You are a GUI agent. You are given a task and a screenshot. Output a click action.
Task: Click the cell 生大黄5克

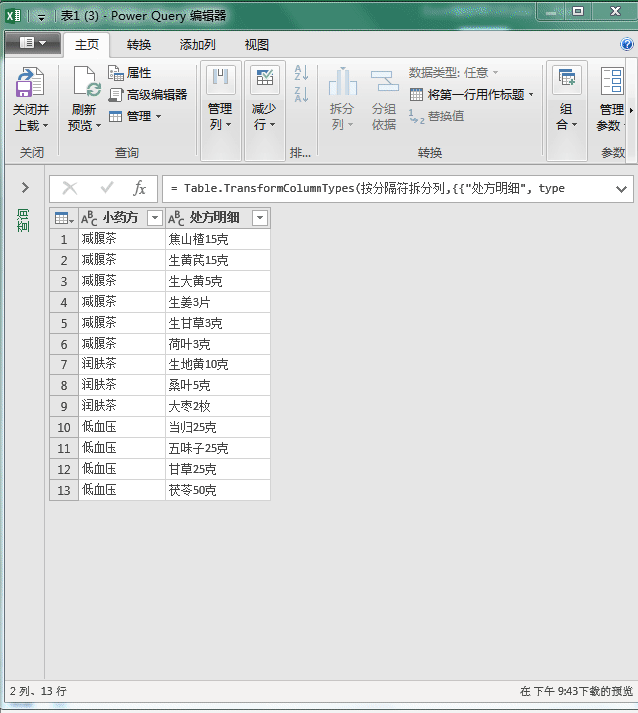218,281
